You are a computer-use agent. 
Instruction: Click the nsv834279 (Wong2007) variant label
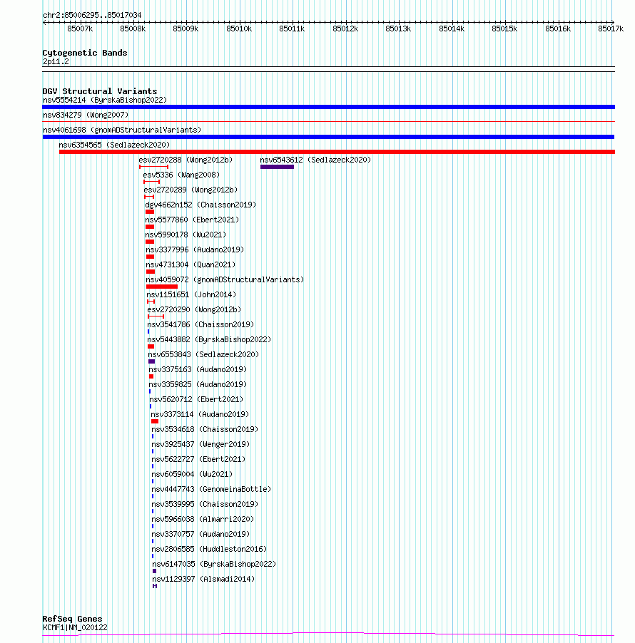[86, 115]
